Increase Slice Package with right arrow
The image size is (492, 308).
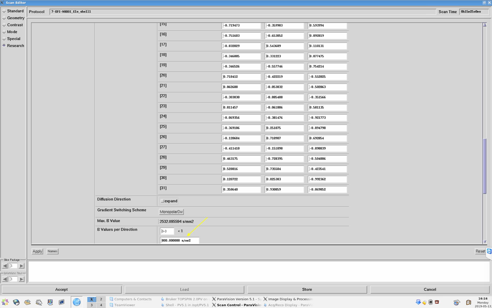[x=22, y=266]
